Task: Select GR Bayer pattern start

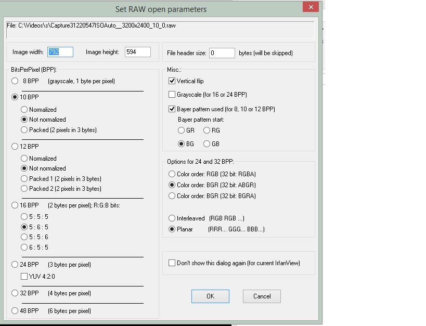Action: coord(182,131)
